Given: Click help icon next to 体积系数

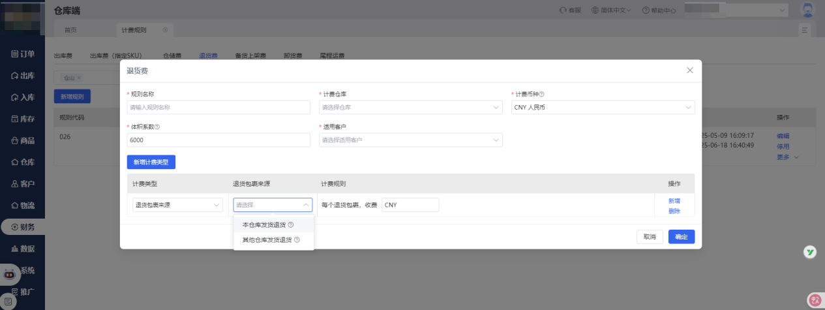Looking at the screenshot, I should (157, 127).
